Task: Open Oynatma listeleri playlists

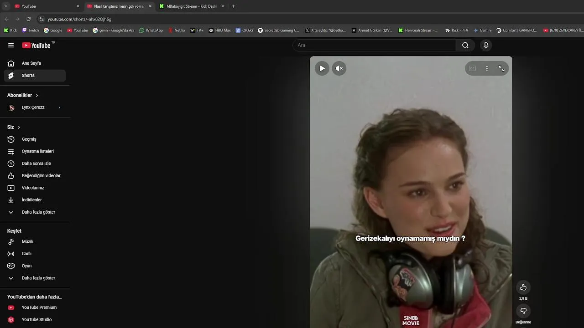Action: (x=35, y=151)
